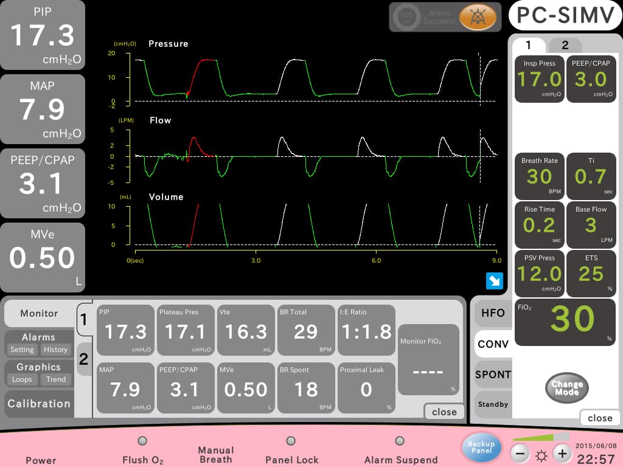This screenshot has height=467, width=623.
Task: Click the clock showing 22:57
Action: point(595,459)
